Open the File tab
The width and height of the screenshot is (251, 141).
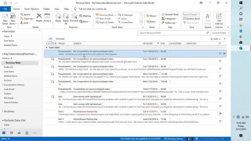click(x=5, y=9)
